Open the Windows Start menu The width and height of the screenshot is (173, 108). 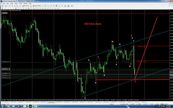pyautogui.click(x=2, y=106)
